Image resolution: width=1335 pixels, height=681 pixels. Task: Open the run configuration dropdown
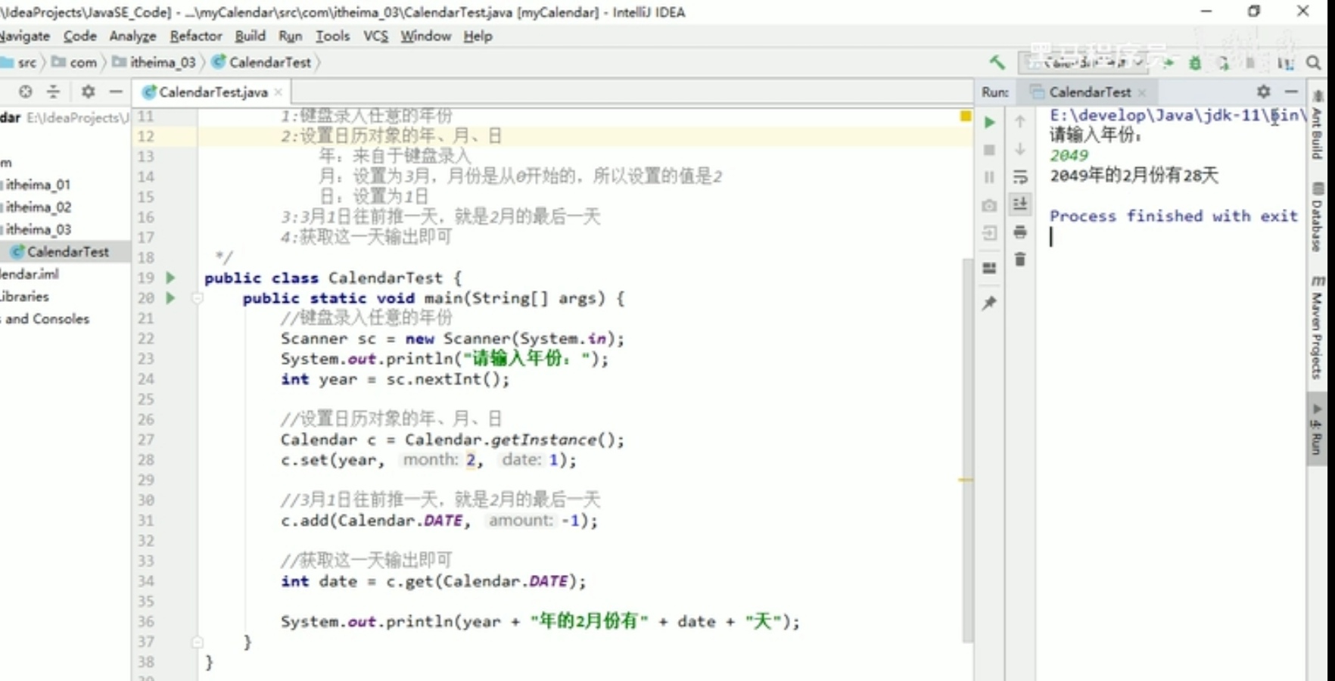tap(1084, 62)
